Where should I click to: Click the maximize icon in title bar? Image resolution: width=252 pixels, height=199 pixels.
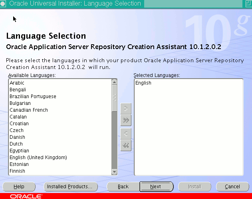tap(249, 4)
